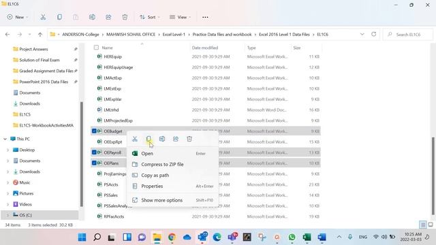The width and height of the screenshot is (436, 245).
Task: Navigate to ANDERSON-College in breadcrumb
Action: point(80,35)
